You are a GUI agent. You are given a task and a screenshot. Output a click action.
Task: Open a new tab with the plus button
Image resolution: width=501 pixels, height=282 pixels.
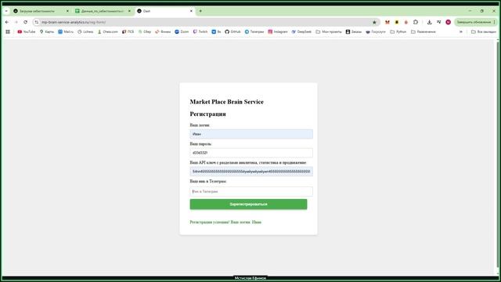(x=200, y=11)
